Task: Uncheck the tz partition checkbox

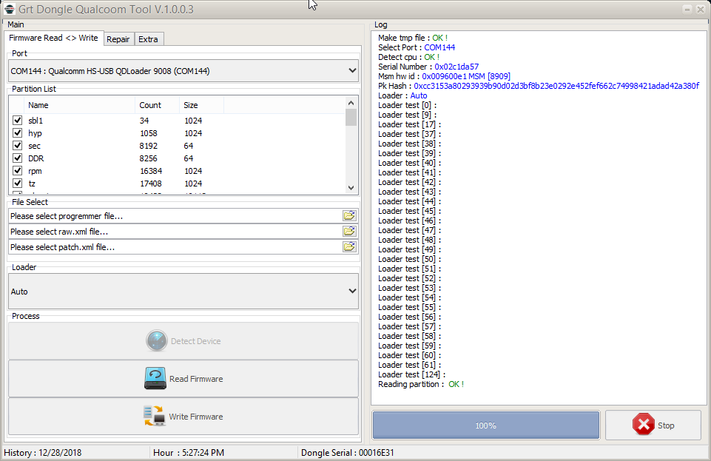Action: pos(17,184)
